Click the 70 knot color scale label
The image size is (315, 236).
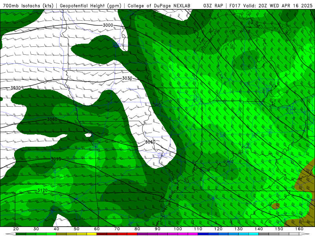(117, 229)
